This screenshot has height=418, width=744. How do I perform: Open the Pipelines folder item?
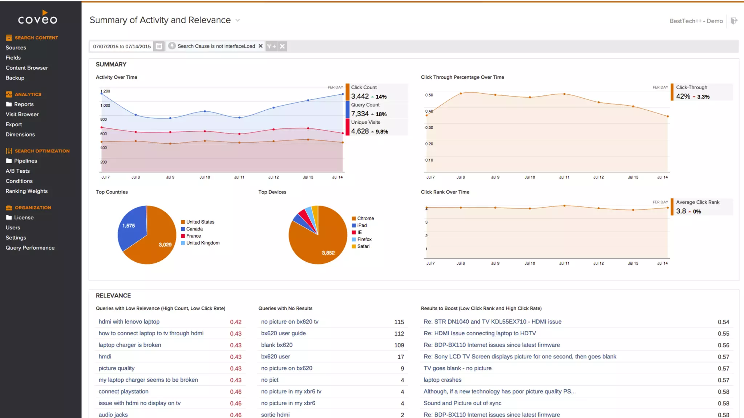click(x=25, y=161)
